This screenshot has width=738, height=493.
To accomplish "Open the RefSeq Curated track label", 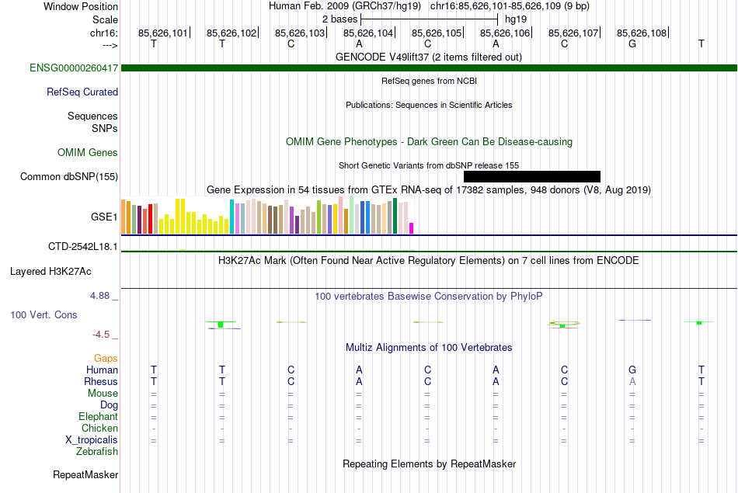I will click(x=82, y=92).
